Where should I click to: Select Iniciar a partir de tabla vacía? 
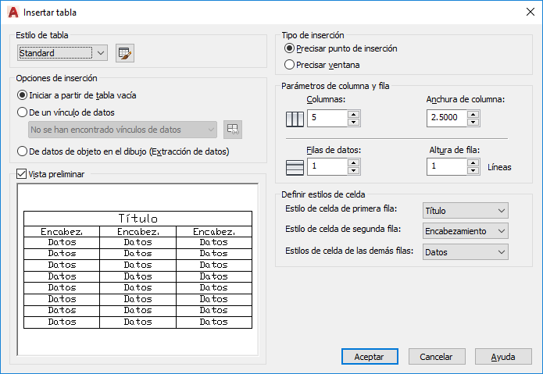coord(77,95)
